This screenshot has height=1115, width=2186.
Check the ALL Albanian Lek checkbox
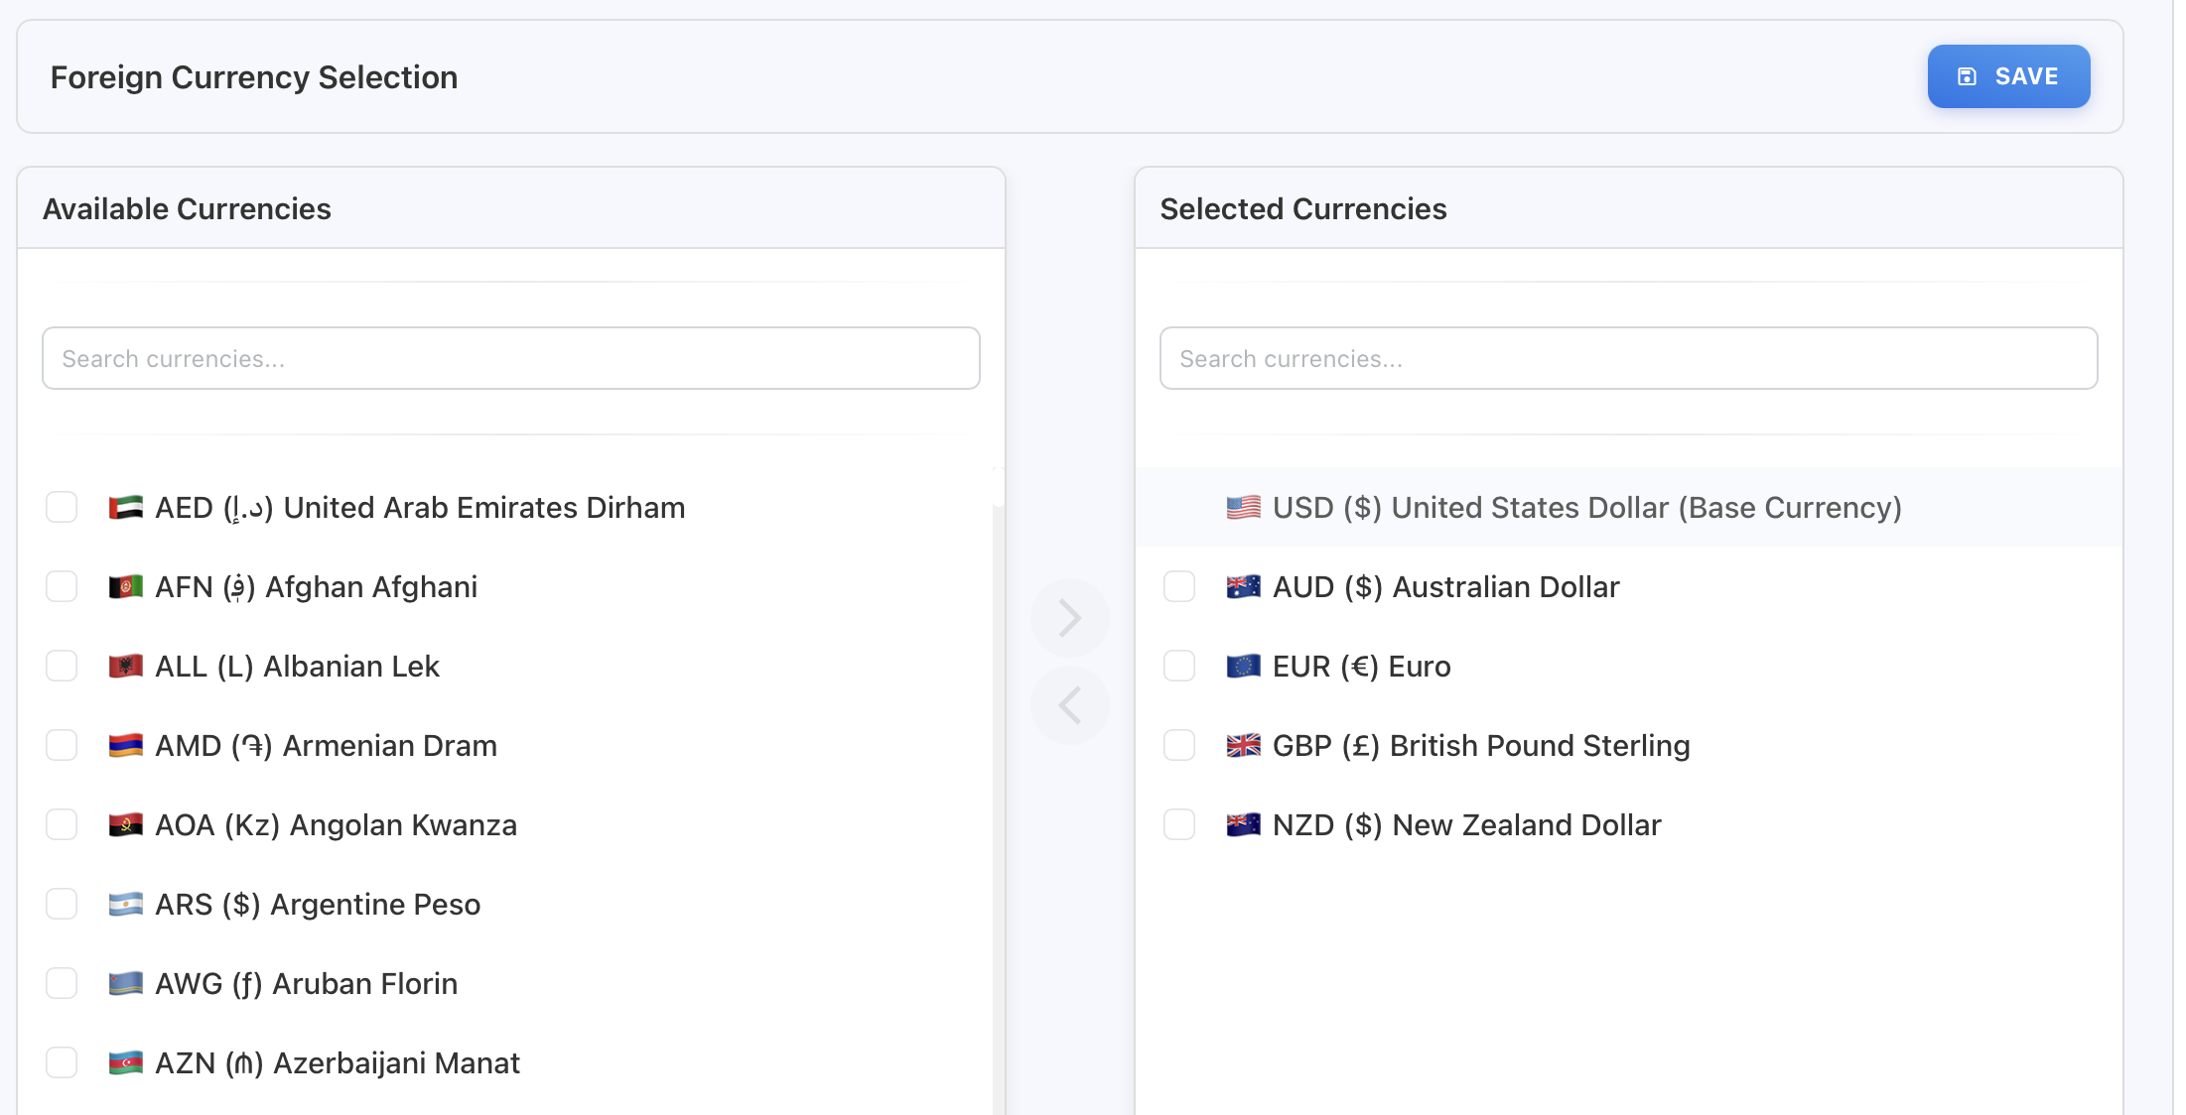pos(62,666)
